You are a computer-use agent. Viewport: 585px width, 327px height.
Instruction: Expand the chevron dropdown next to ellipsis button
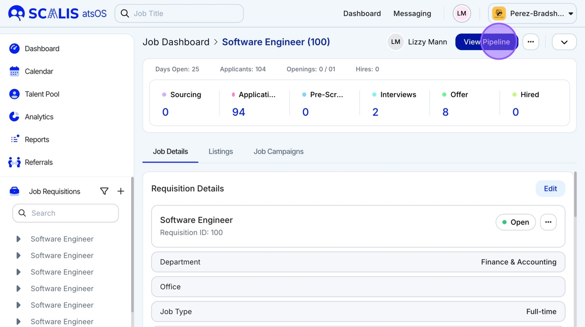(x=564, y=42)
